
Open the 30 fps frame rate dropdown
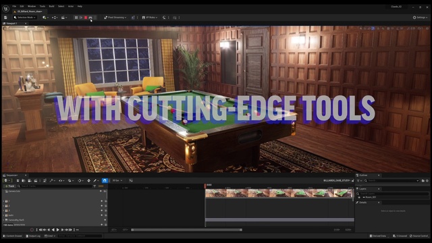[x=117, y=180]
